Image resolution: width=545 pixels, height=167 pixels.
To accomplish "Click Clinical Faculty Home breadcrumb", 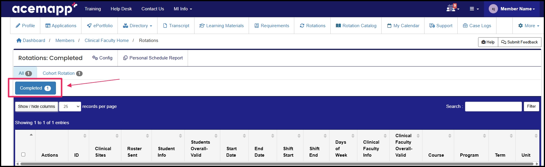I will 107,40.
